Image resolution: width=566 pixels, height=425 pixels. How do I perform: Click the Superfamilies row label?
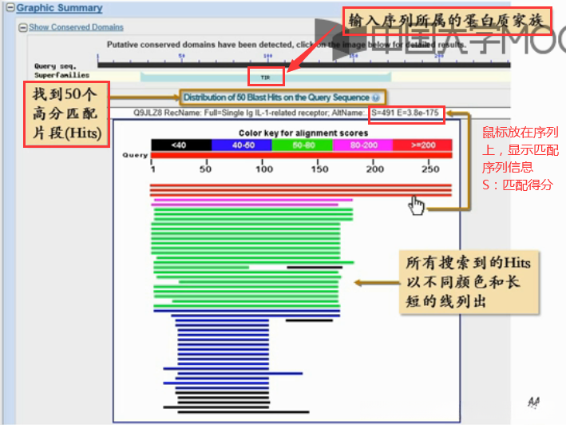(61, 75)
